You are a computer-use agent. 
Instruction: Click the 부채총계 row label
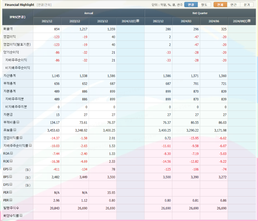point(10,83)
